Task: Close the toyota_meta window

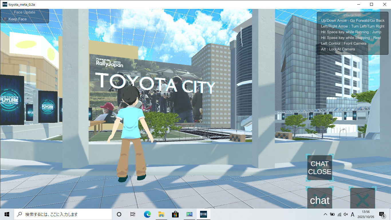Action: pos(384,4)
